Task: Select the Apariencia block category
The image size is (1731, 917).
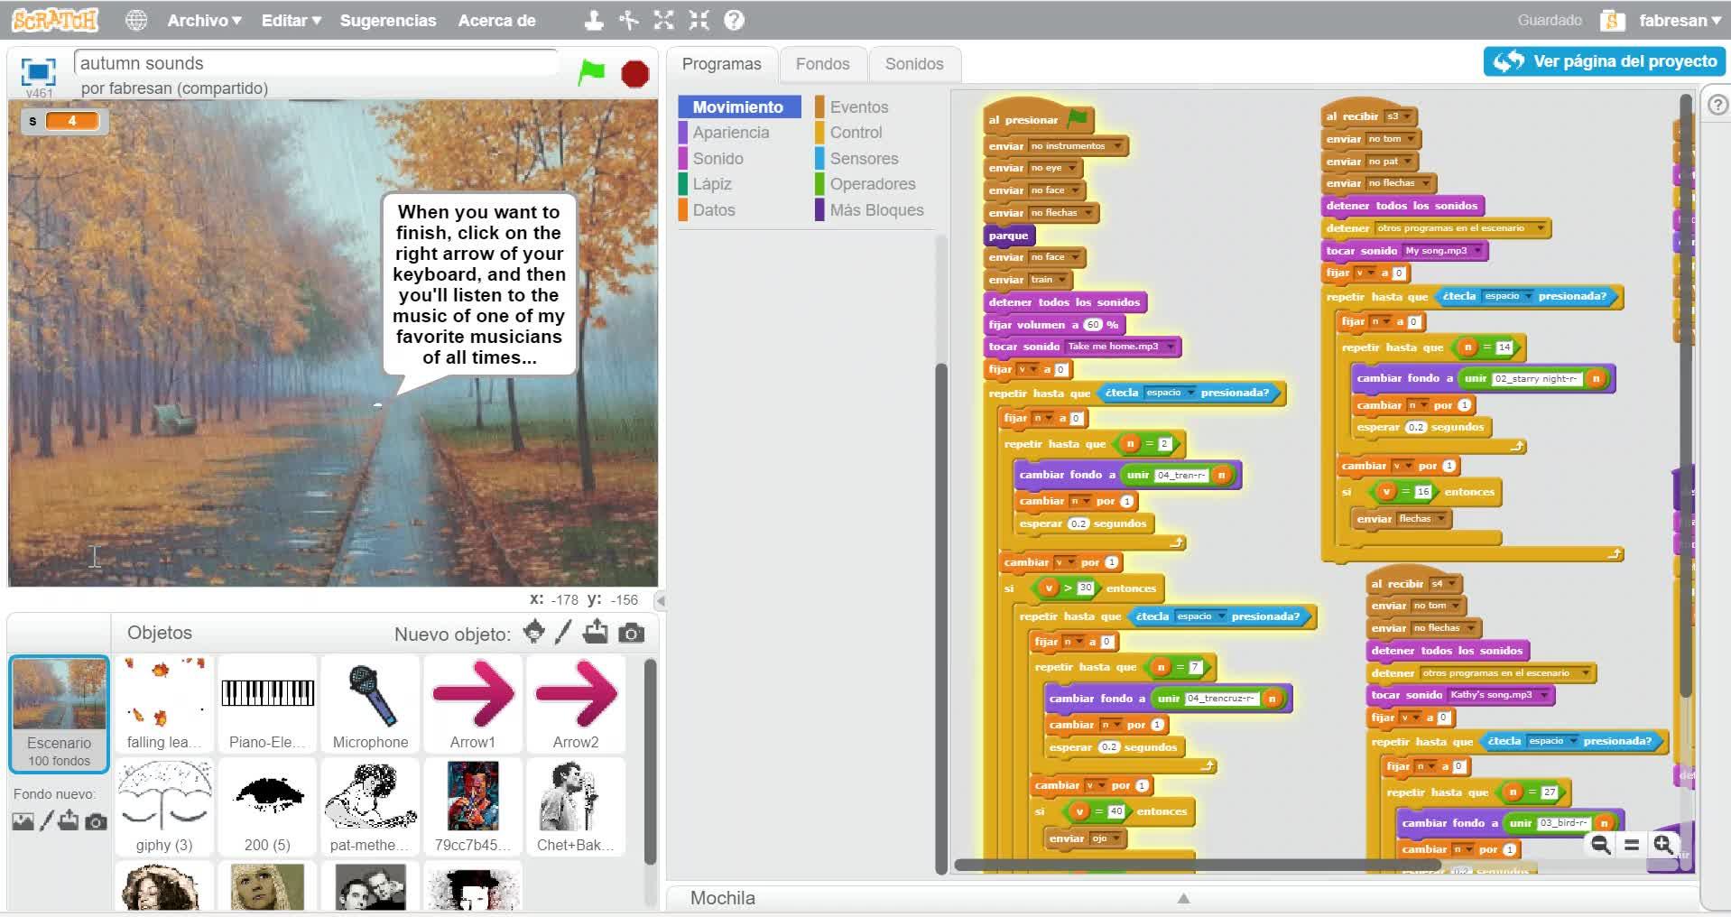Action: click(x=731, y=133)
